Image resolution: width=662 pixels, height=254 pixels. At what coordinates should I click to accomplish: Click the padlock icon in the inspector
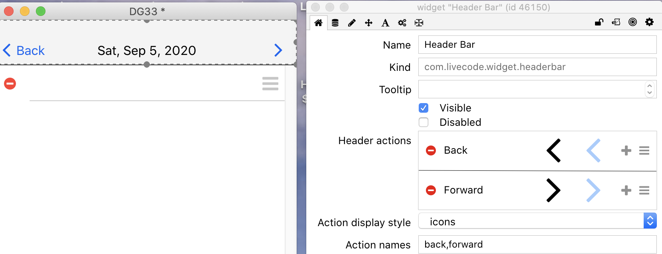coord(599,22)
